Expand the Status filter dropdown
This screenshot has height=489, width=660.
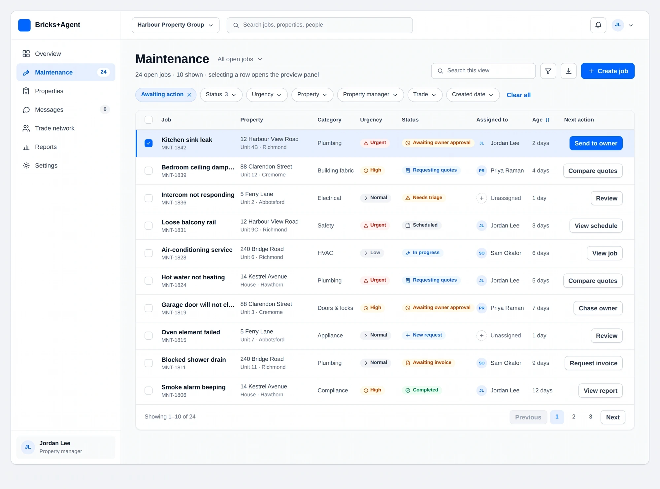coord(221,95)
